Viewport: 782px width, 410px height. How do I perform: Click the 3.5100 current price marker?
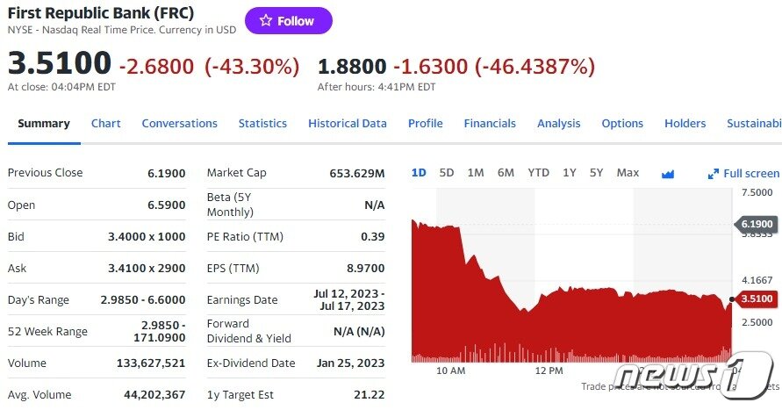click(757, 299)
